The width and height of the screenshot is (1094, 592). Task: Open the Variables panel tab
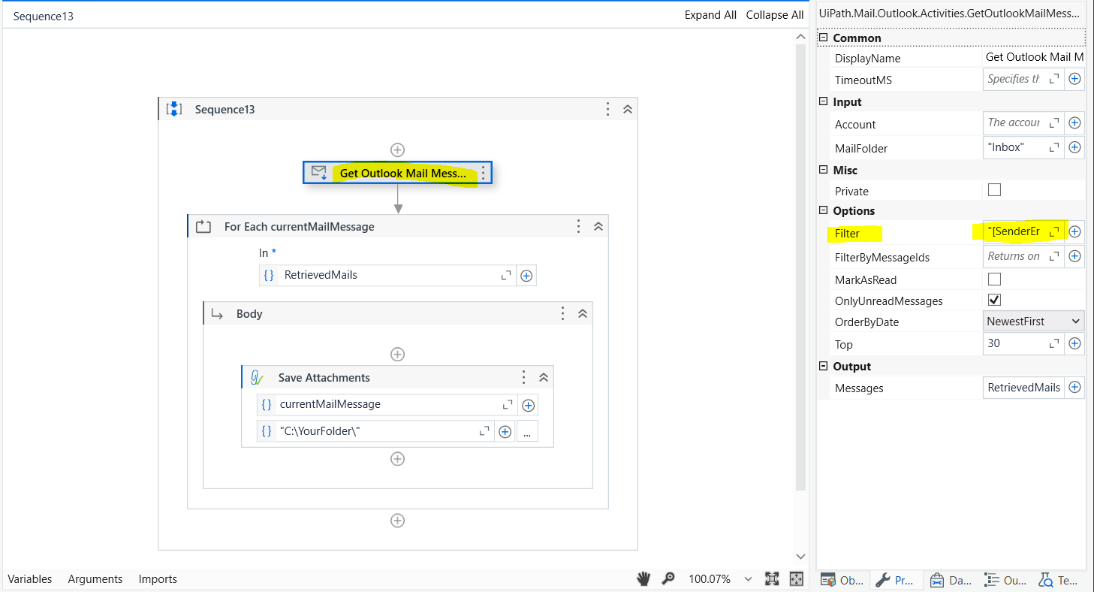click(x=30, y=579)
